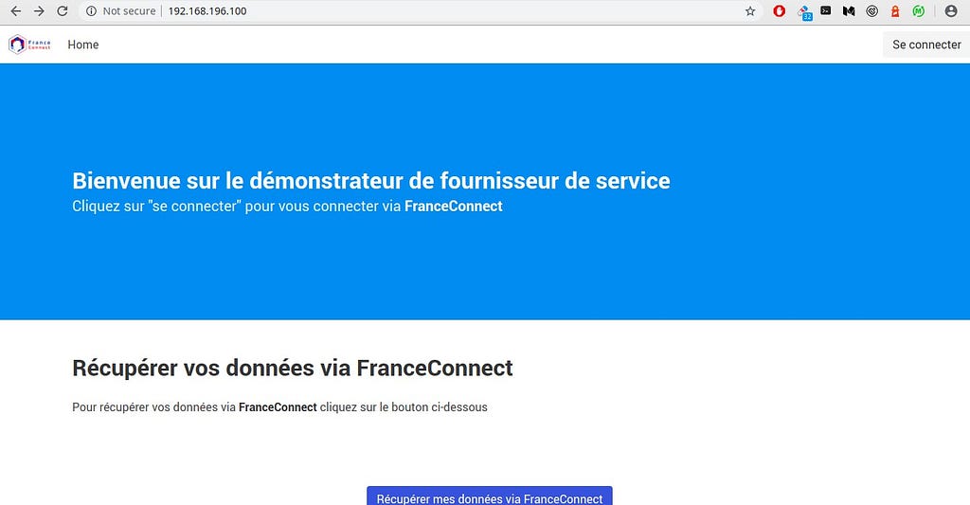Click the Se connecter button

[x=926, y=45]
